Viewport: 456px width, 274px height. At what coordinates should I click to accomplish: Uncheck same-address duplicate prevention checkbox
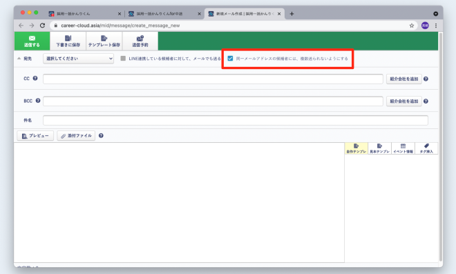click(x=230, y=59)
